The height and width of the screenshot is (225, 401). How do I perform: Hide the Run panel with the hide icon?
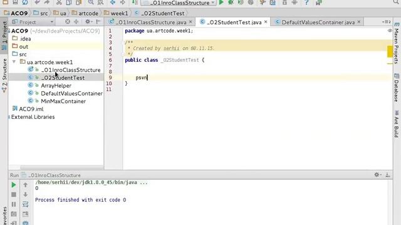point(388,175)
